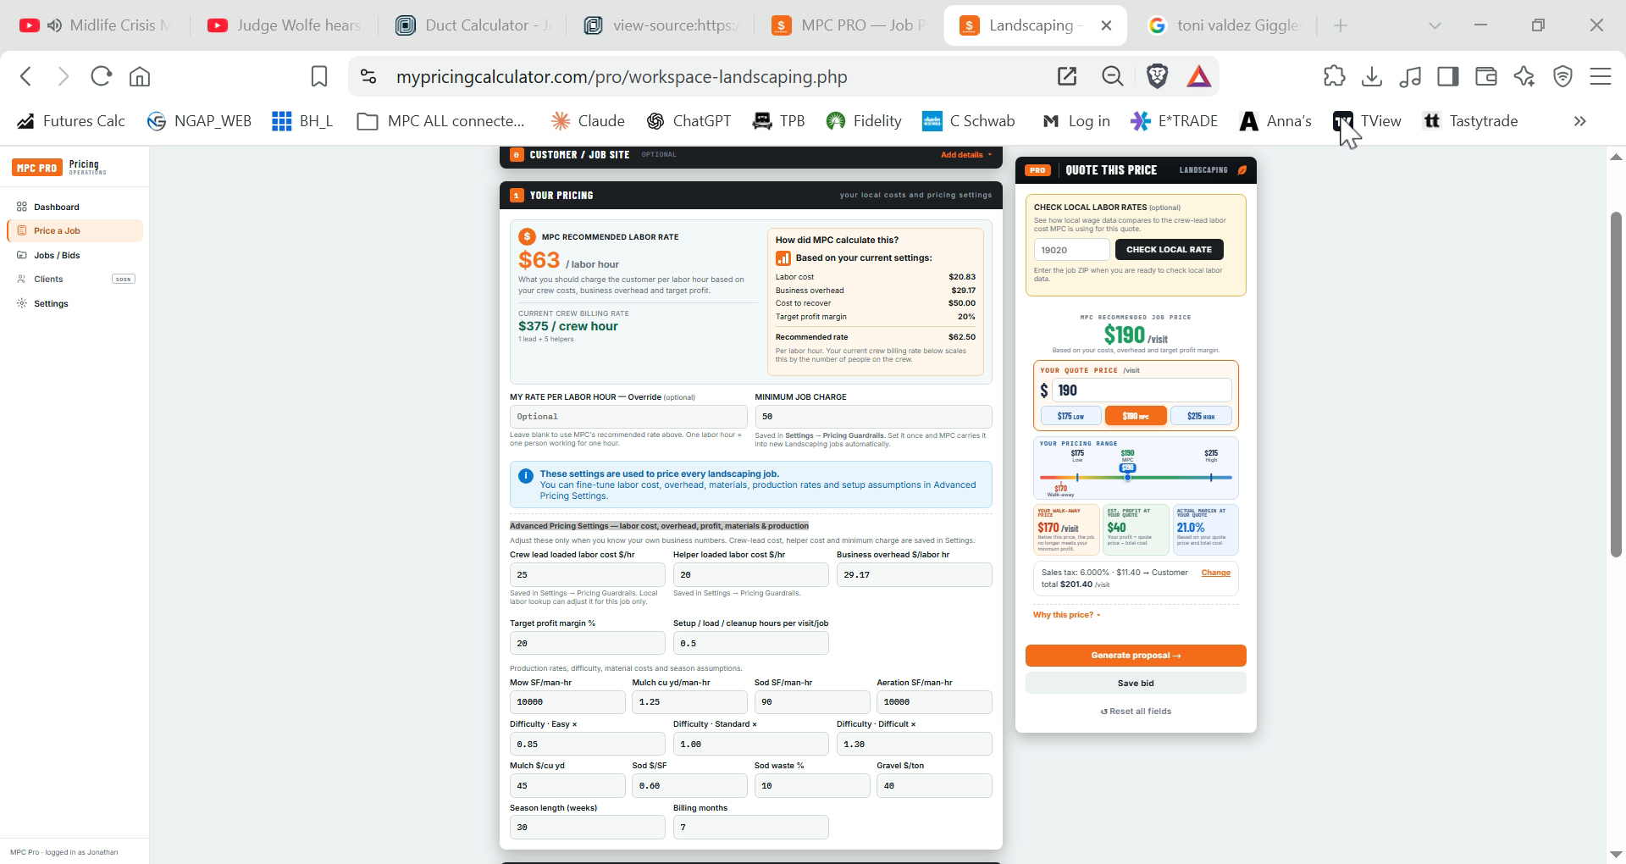Screen dimensions: 1626x864
Task: Click the Save bid button
Action: click(x=1136, y=684)
